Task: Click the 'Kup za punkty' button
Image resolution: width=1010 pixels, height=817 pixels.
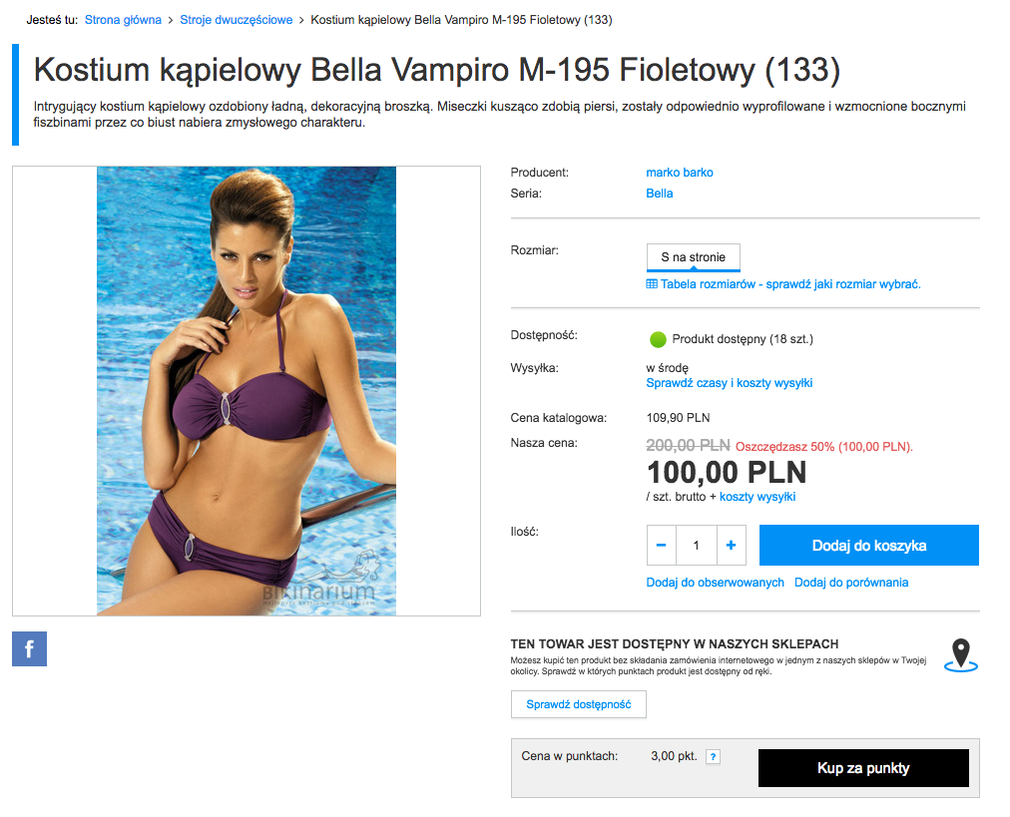Action: pos(863,768)
